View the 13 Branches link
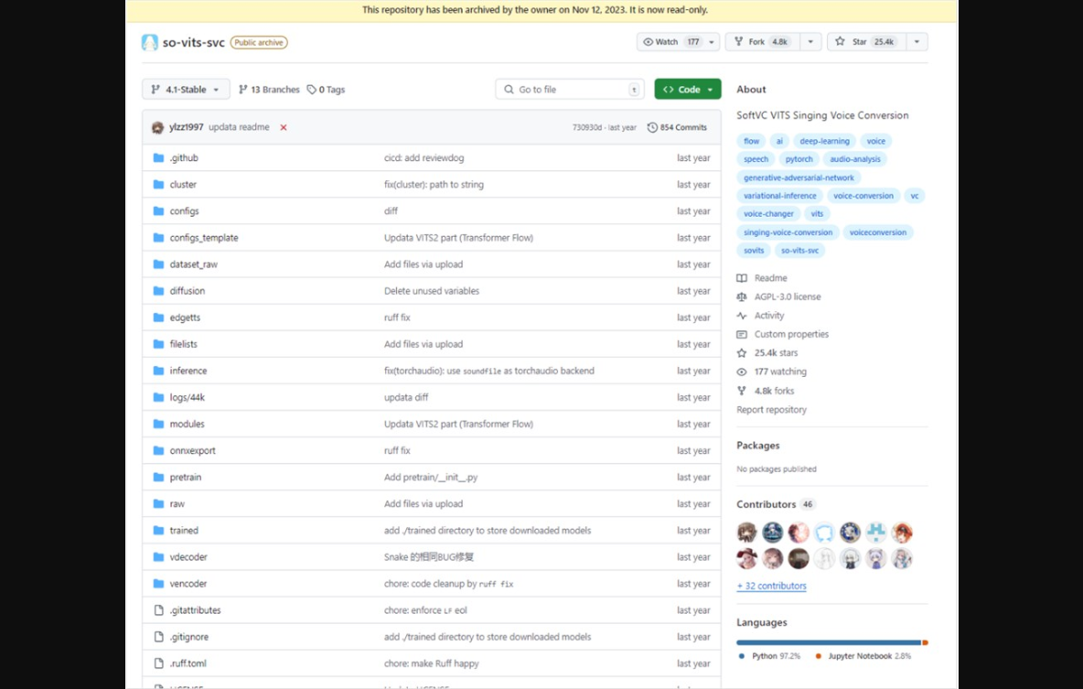This screenshot has width=1083, height=689. click(x=269, y=89)
